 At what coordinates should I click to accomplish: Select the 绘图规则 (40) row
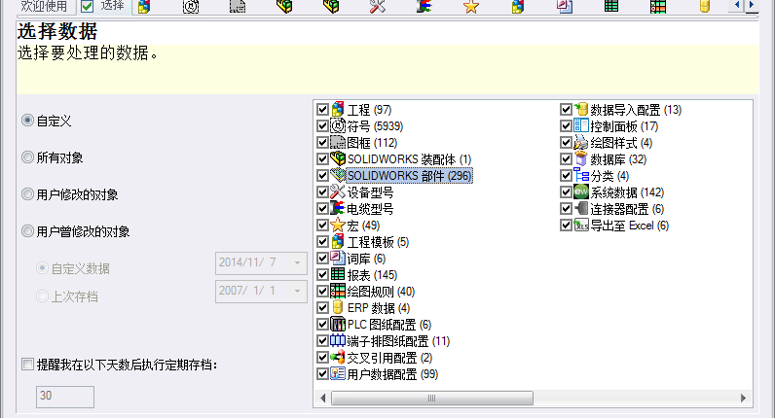(x=381, y=292)
